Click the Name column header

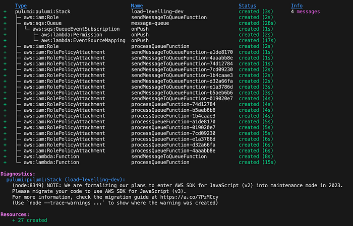[x=137, y=6]
